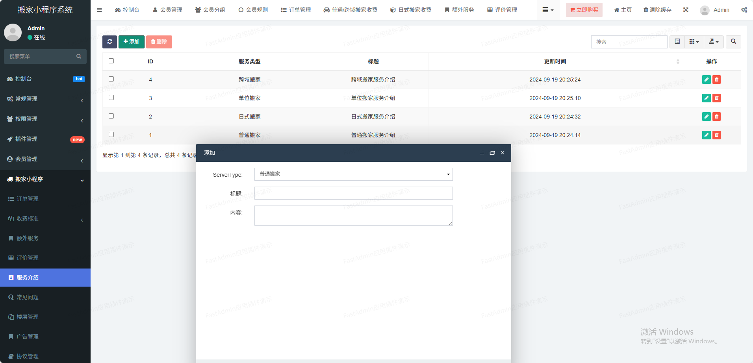This screenshot has width=753, height=363.
Task: Click the search magnifier button in table toolbar
Action: [x=733, y=42]
